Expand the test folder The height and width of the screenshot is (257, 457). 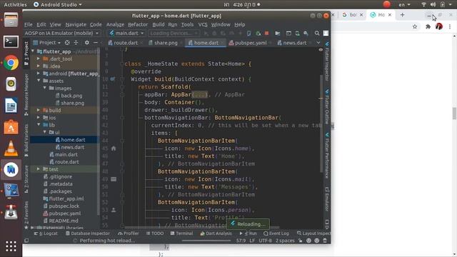pyautogui.click(x=38, y=169)
